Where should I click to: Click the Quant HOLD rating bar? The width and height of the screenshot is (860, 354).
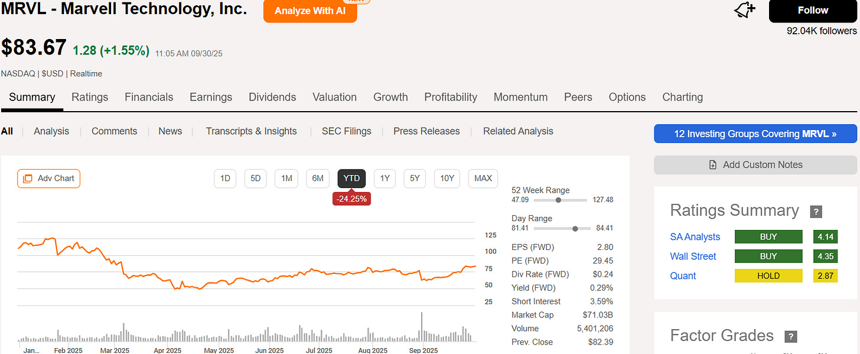point(768,276)
